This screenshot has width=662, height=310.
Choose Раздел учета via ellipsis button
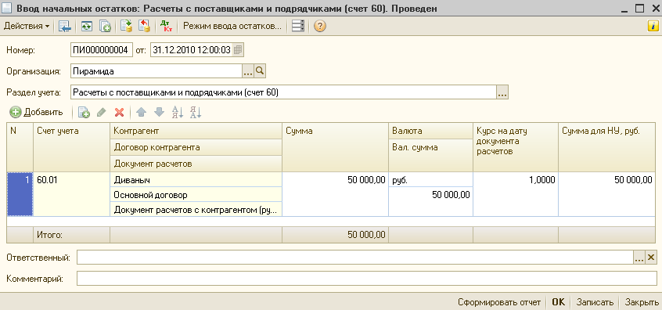click(502, 92)
